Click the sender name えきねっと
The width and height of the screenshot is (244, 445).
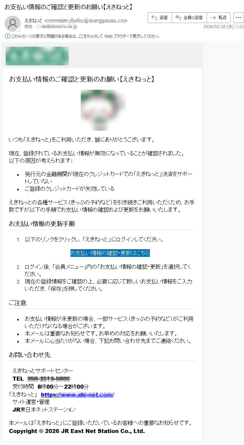click(34, 21)
